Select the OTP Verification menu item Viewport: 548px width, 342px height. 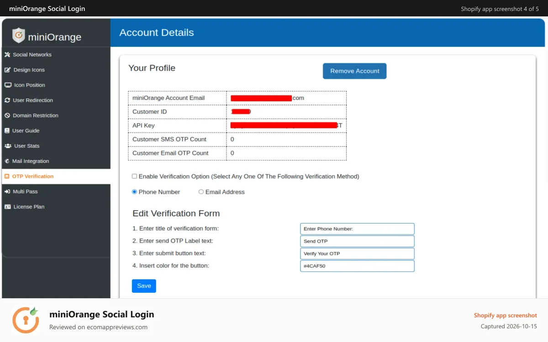click(56, 176)
